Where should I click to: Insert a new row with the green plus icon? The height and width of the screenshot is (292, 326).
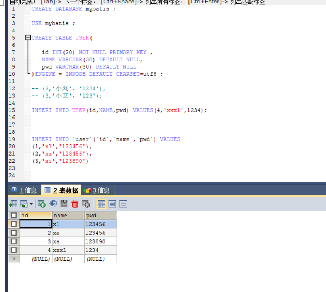tap(42, 204)
